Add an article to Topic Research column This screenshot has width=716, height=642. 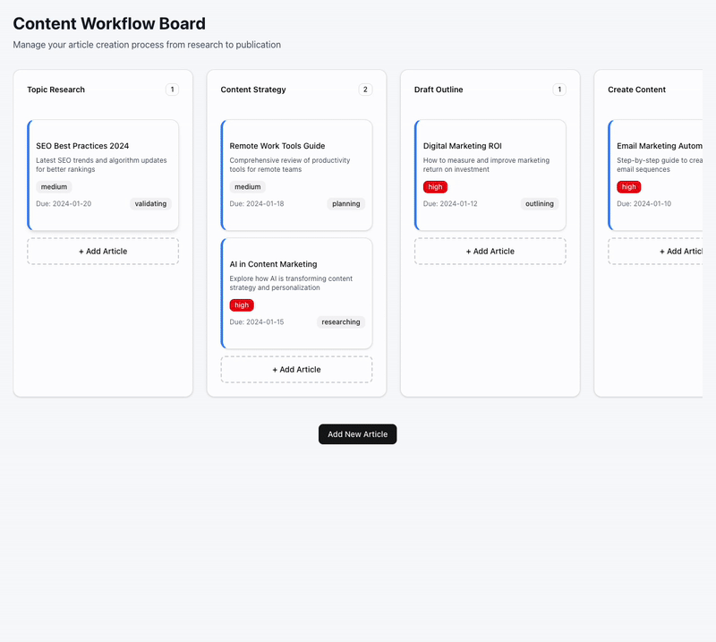103,252
